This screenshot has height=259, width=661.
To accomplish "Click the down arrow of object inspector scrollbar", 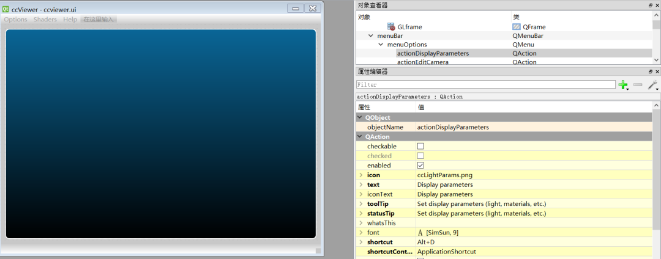I will pos(657,60).
